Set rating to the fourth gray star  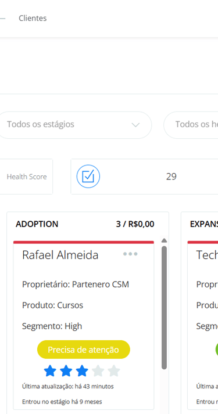[98, 370]
